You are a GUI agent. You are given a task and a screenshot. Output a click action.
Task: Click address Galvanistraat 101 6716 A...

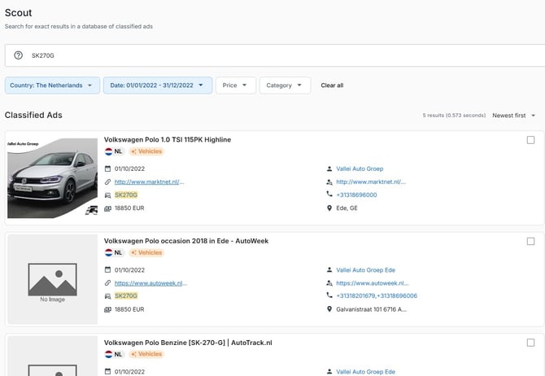pyautogui.click(x=371, y=309)
